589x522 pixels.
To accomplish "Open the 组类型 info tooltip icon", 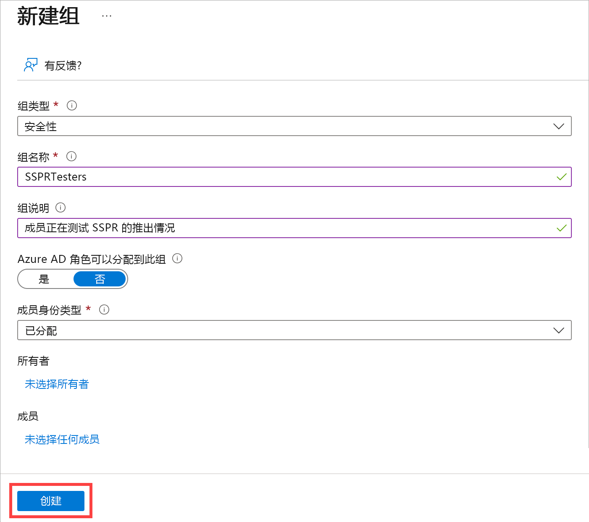I will [x=72, y=105].
